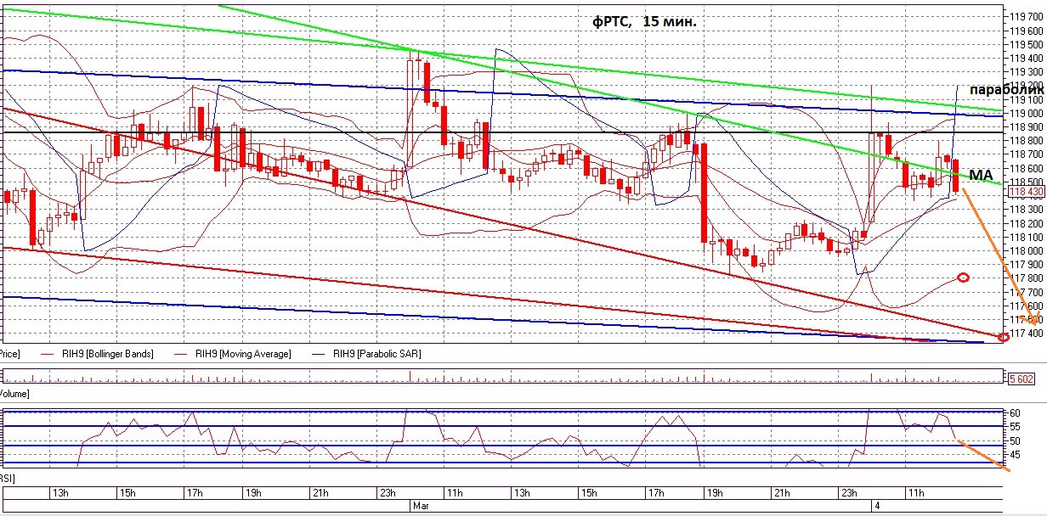Click the 119 300 price axis label

tap(1027, 71)
